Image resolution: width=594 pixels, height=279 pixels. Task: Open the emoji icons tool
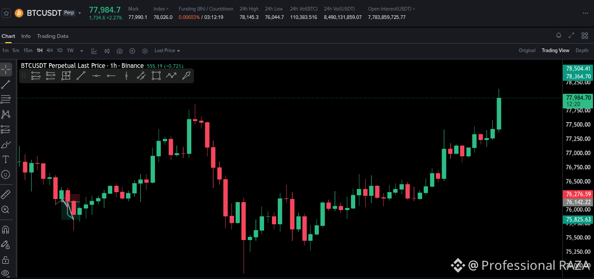6,174
